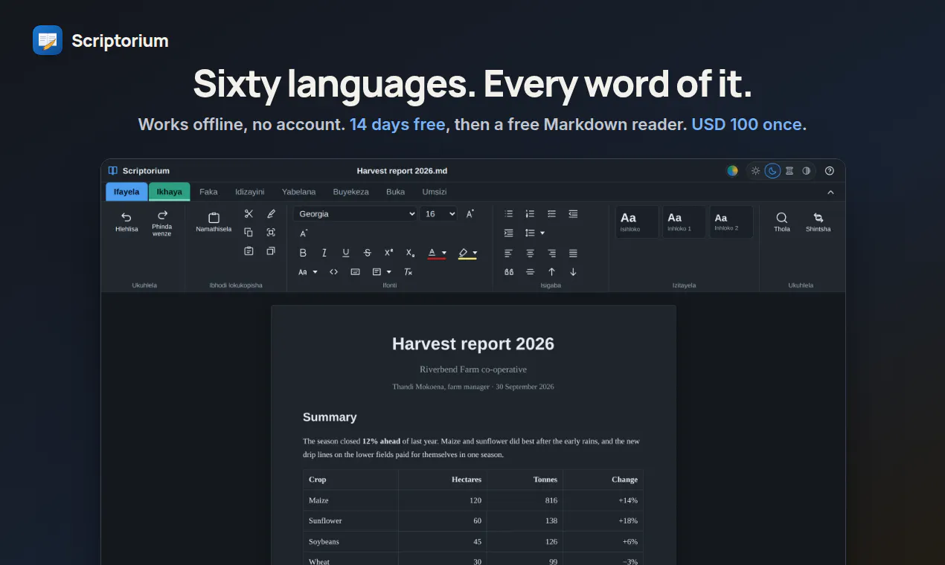Apply the Inhloko 1 heading style

pos(684,222)
